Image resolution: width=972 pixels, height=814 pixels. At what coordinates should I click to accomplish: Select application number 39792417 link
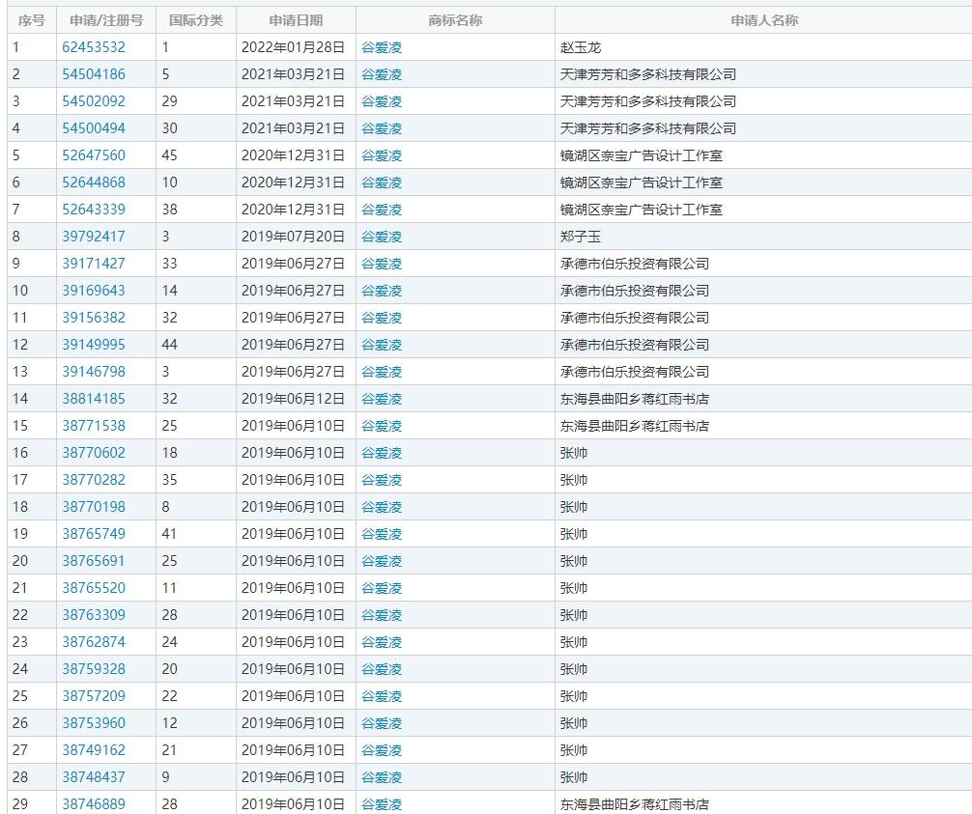[94, 237]
